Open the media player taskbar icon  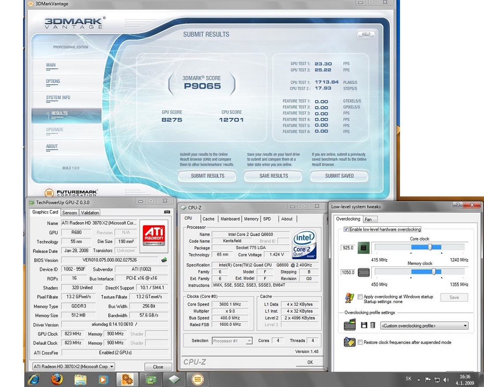pyautogui.click(x=103, y=379)
